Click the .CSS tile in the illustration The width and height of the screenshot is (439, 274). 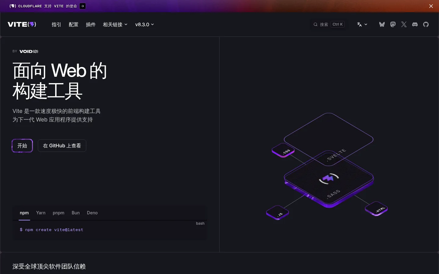pyautogui.click(x=283, y=150)
